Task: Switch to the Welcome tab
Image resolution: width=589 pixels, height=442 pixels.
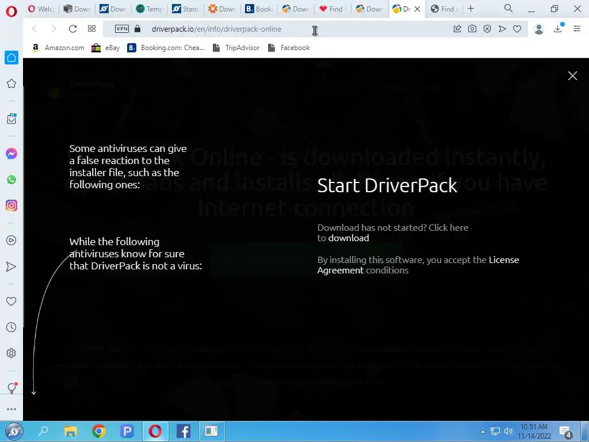Action: pos(41,9)
